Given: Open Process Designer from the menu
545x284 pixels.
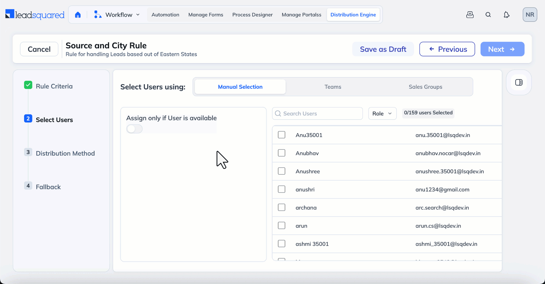Looking at the screenshot, I should click(x=252, y=14).
